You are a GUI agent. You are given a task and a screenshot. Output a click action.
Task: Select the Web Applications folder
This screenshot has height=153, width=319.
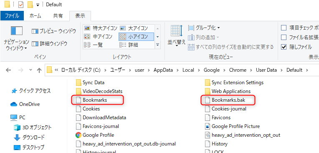(228, 91)
